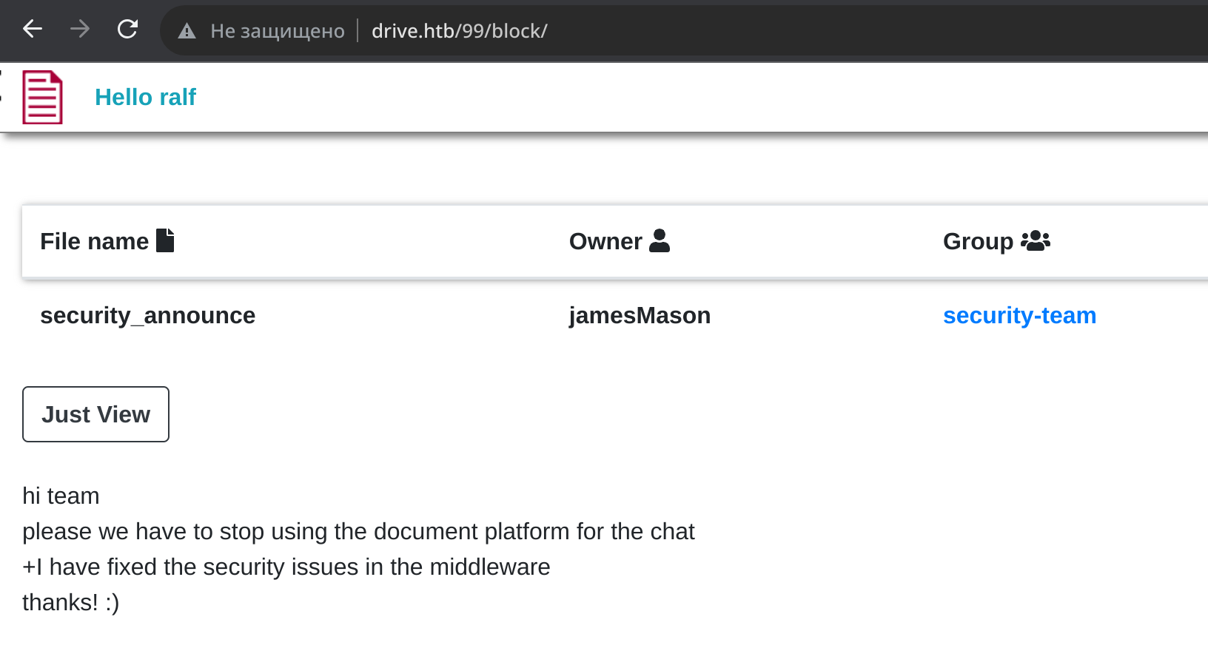The image size is (1208, 648).
Task: Click the browser back arrow
Action: tap(33, 29)
